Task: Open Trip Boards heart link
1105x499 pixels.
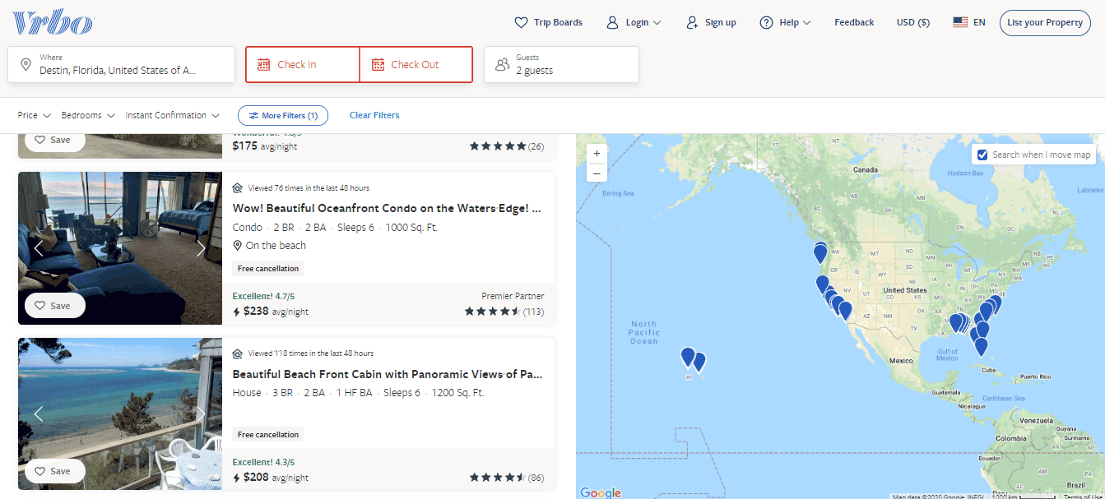Action: [548, 23]
